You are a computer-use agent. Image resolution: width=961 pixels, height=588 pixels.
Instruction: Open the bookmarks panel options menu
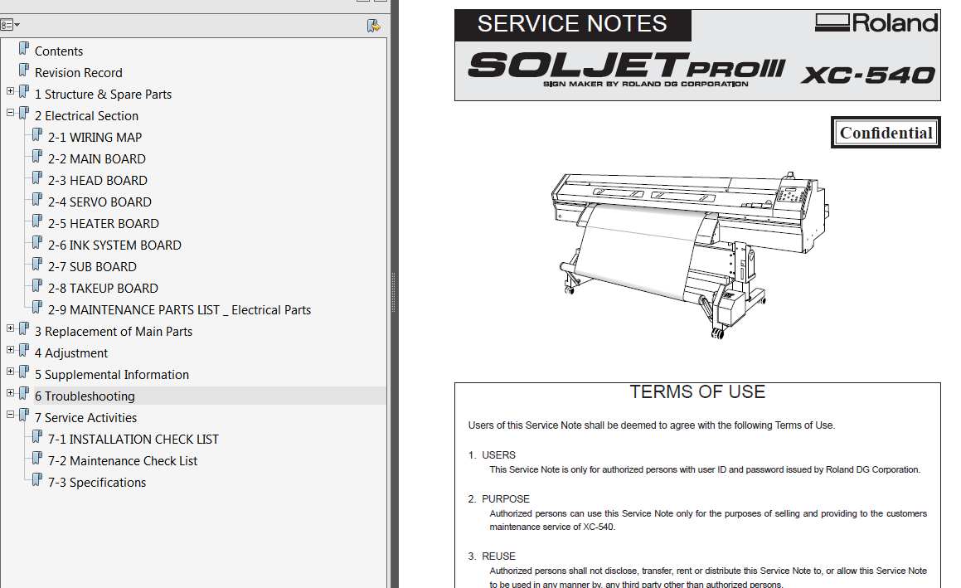coord(10,25)
